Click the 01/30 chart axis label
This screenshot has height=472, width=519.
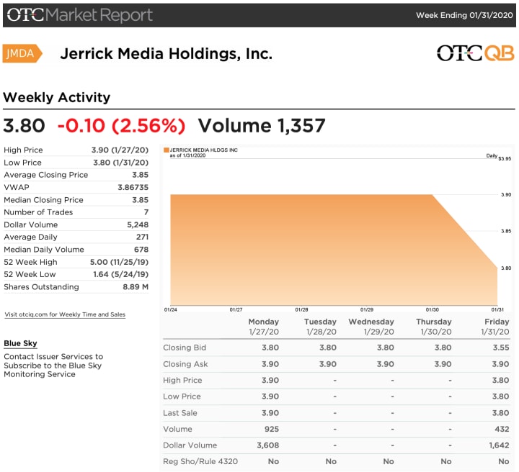click(432, 309)
